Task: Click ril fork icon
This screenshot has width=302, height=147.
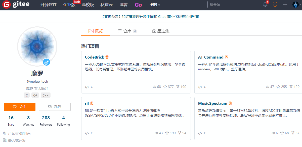Action: click(180, 133)
